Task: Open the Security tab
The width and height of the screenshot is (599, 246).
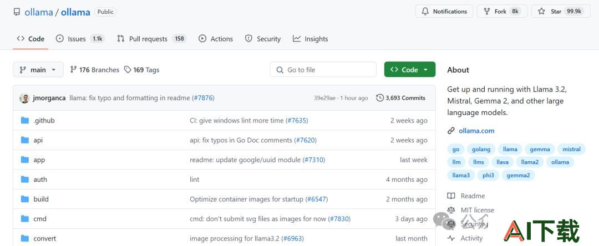Action: pyautogui.click(x=262, y=39)
